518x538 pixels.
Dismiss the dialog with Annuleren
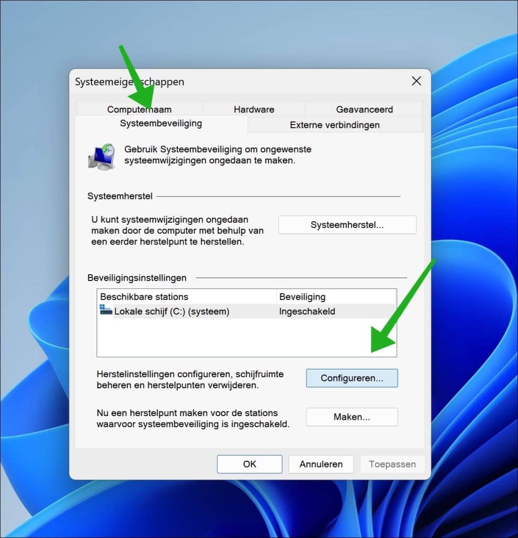click(x=321, y=464)
